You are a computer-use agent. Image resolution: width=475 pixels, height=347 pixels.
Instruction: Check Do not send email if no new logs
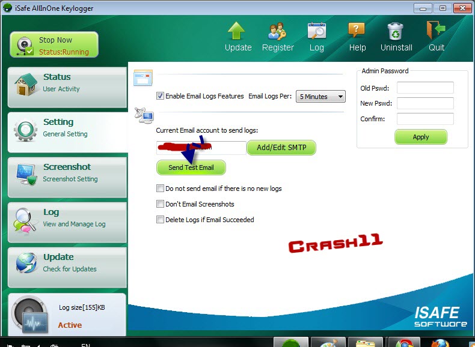point(160,189)
